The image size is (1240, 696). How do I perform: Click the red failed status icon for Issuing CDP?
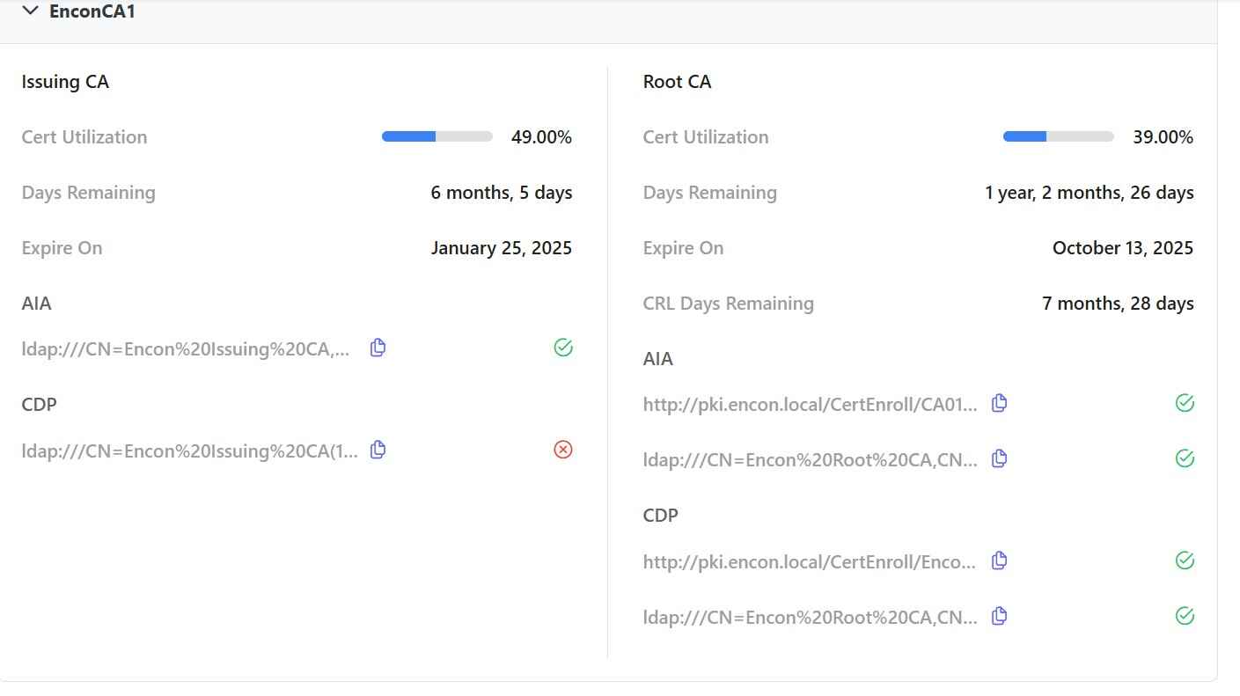[563, 450]
